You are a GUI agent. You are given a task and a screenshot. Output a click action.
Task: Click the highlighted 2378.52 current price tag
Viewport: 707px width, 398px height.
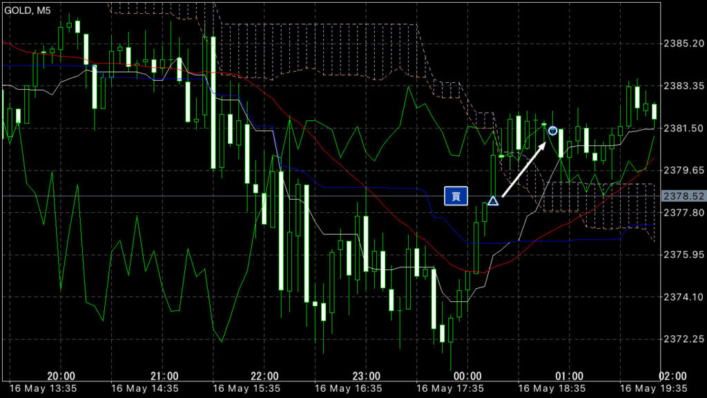click(x=683, y=196)
